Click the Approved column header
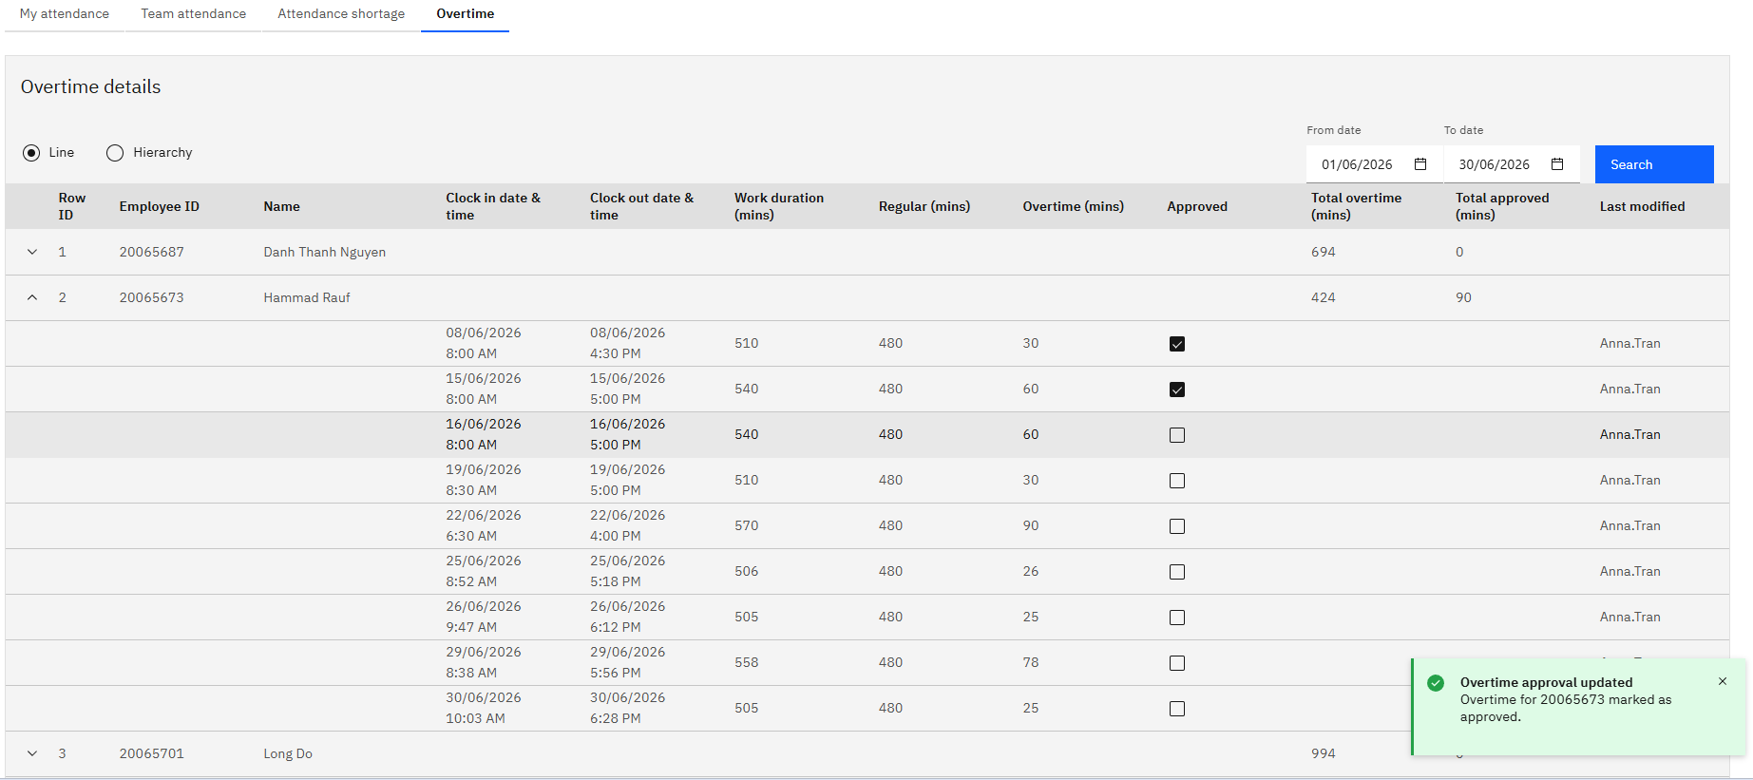The width and height of the screenshot is (1753, 780). [1197, 206]
